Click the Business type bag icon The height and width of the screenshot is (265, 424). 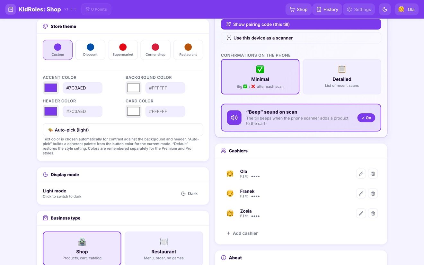(45, 218)
